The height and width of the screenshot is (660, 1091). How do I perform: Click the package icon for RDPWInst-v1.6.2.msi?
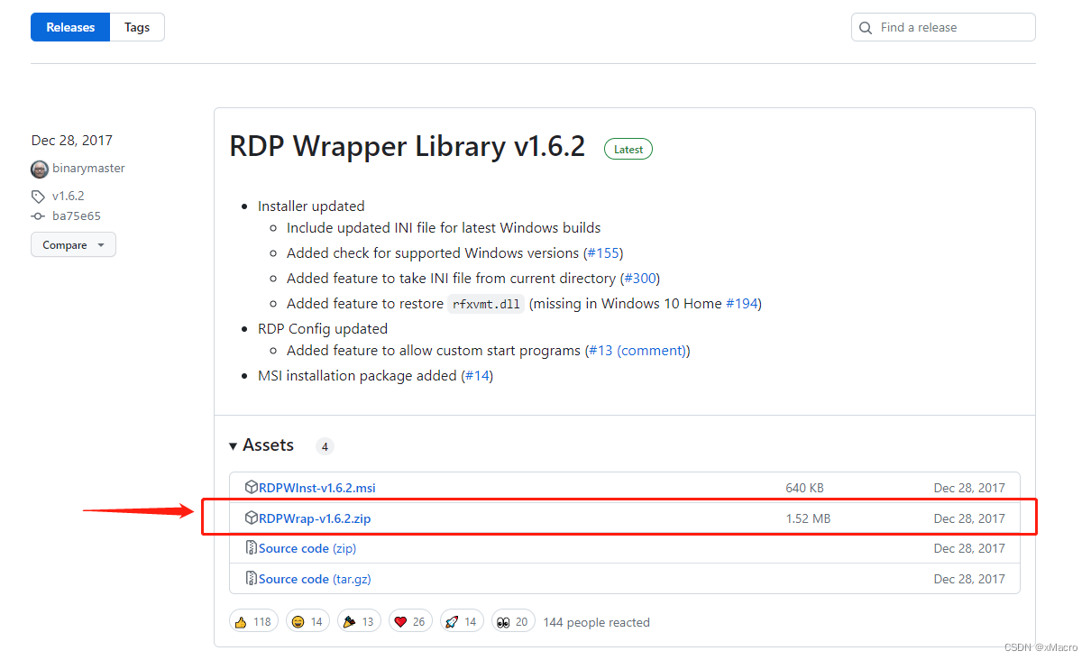(252, 488)
